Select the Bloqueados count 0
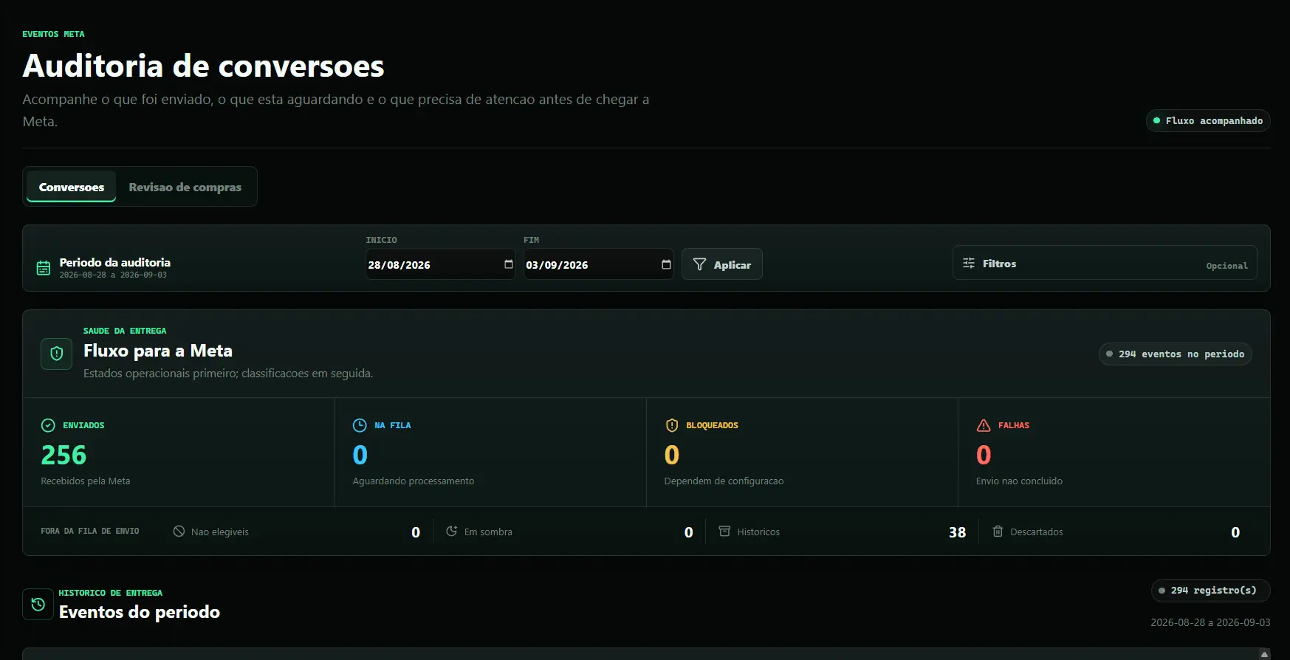The width and height of the screenshot is (1290, 660). point(672,455)
